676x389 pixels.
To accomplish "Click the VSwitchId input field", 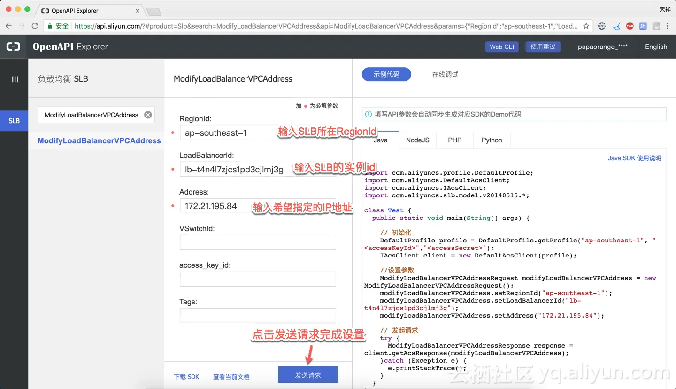I will 258,242.
